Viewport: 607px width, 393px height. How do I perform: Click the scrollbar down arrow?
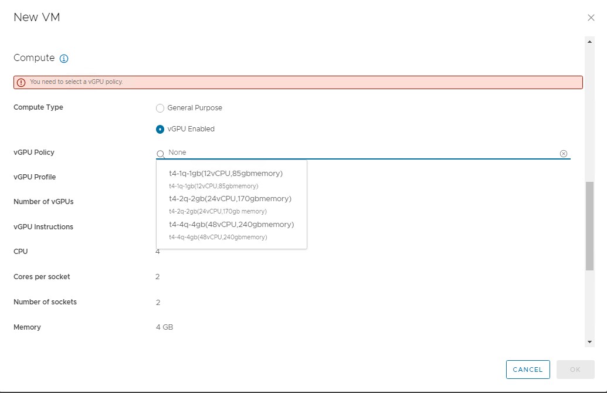pyautogui.click(x=589, y=340)
